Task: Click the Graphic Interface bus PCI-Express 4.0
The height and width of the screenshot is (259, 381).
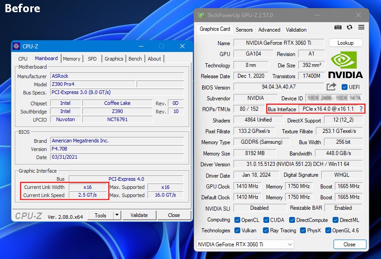Action: [126, 179]
